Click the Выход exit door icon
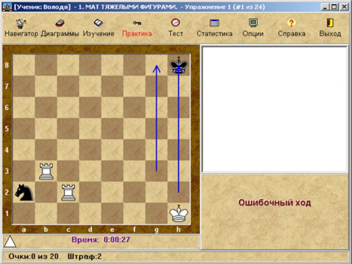Viewport: 352px width, 264px height. click(330, 23)
